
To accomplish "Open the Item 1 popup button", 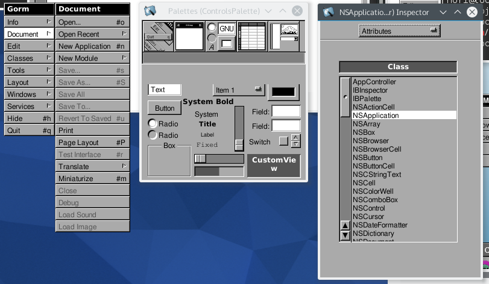I will point(239,90).
